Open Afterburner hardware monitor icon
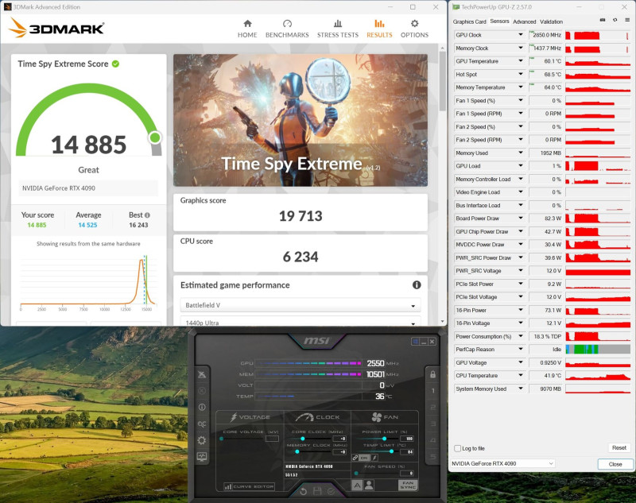This screenshot has height=503, width=636. (x=202, y=457)
